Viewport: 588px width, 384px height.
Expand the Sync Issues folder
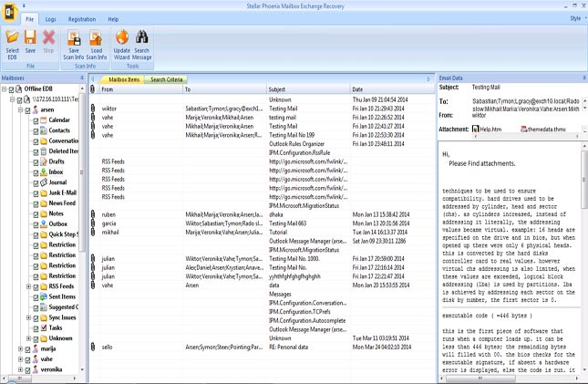point(28,317)
